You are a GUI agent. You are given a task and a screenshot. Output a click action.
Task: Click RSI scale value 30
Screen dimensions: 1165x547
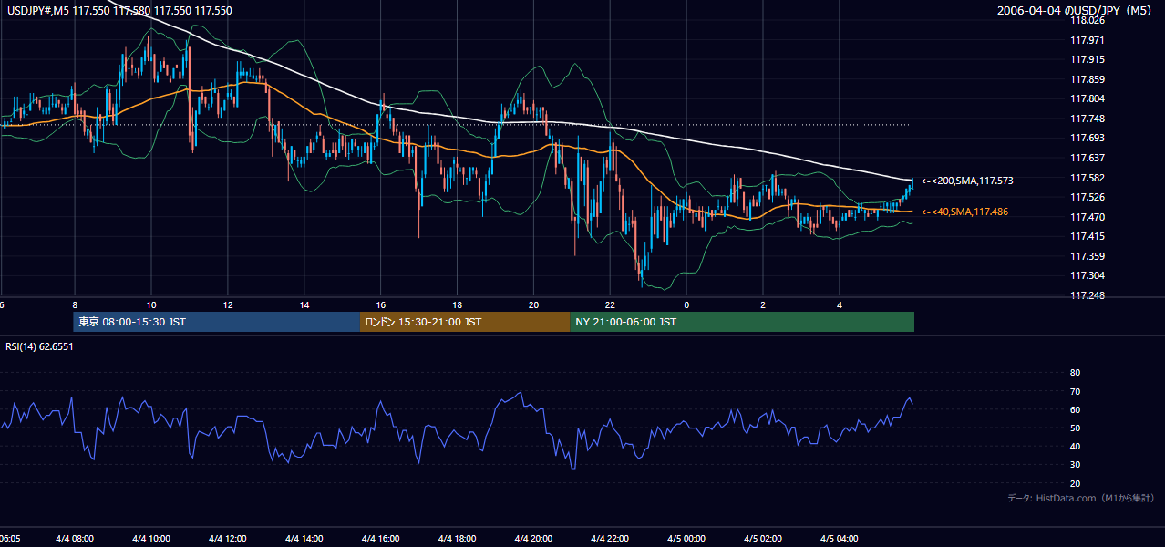click(1075, 465)
